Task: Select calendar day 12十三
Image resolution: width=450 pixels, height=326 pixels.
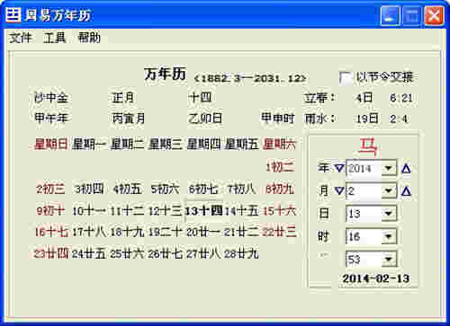Action: [x=165, y=211]
